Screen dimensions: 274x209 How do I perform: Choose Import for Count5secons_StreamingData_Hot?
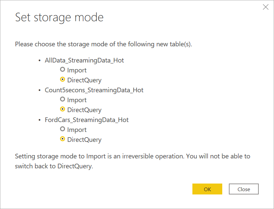(x=63, y=100)
